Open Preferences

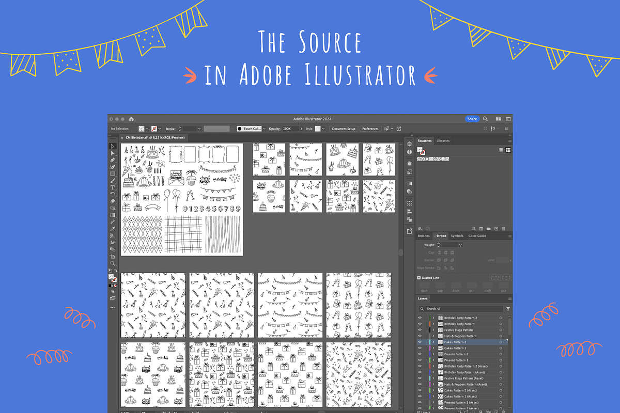pyautogui.click(x=370, y=129)
